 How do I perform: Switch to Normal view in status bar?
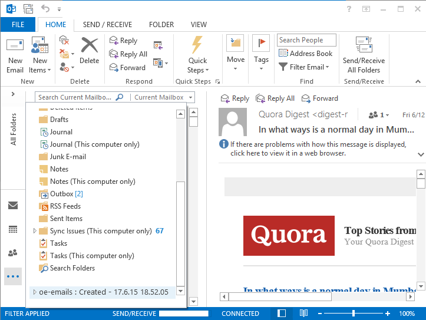coord(282,314)
